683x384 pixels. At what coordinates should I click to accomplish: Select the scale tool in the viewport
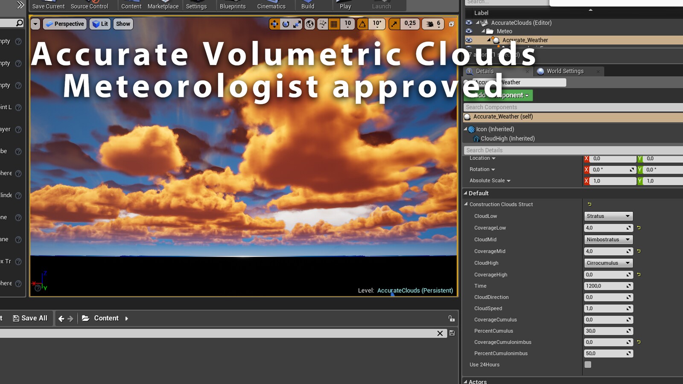(x=297, y=24)
